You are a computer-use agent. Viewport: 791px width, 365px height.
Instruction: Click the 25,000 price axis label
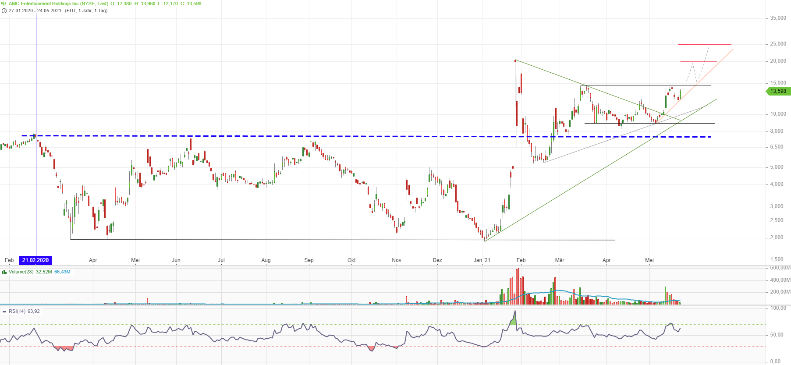tap(778, 44)
